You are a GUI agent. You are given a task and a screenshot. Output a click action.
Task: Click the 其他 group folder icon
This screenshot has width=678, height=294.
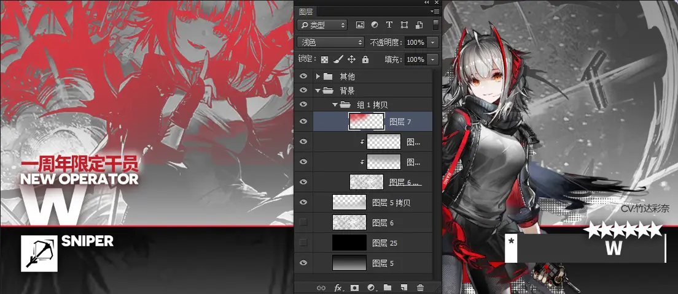pyautogui.click(x=328, y=77)
